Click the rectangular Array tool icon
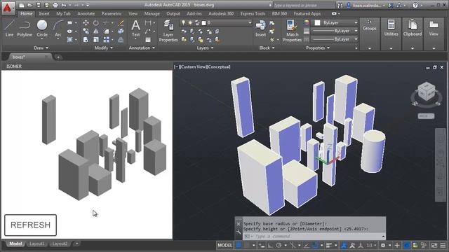The height and width of the screenshot is (252, 449). point(106,40)
